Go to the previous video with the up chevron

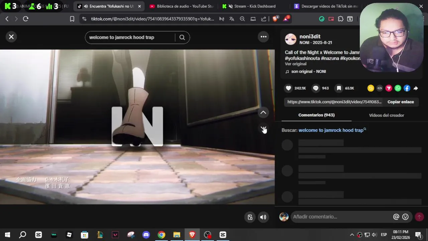pos(263,112)
